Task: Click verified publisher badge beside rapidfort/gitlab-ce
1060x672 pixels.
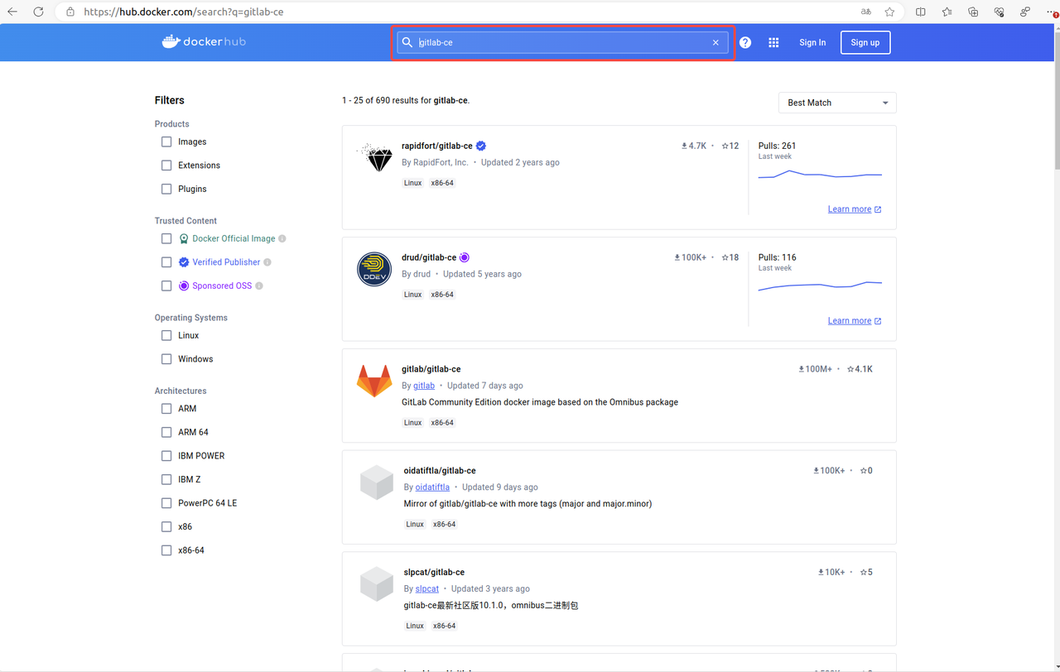Action: tap(481, 146)
